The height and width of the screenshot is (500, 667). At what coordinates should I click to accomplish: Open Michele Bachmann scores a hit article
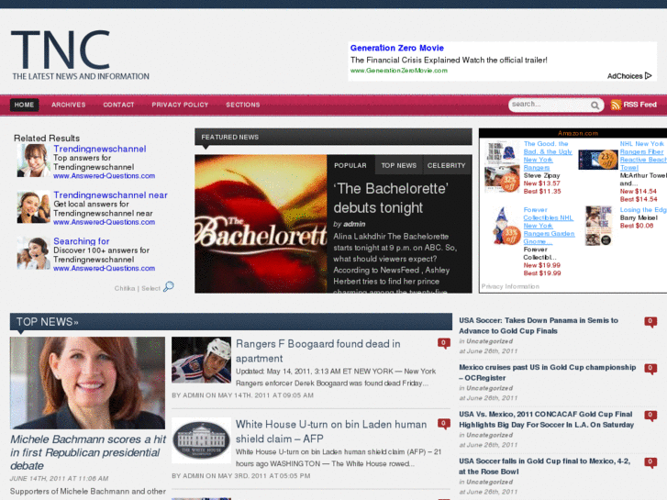(88, 452)
